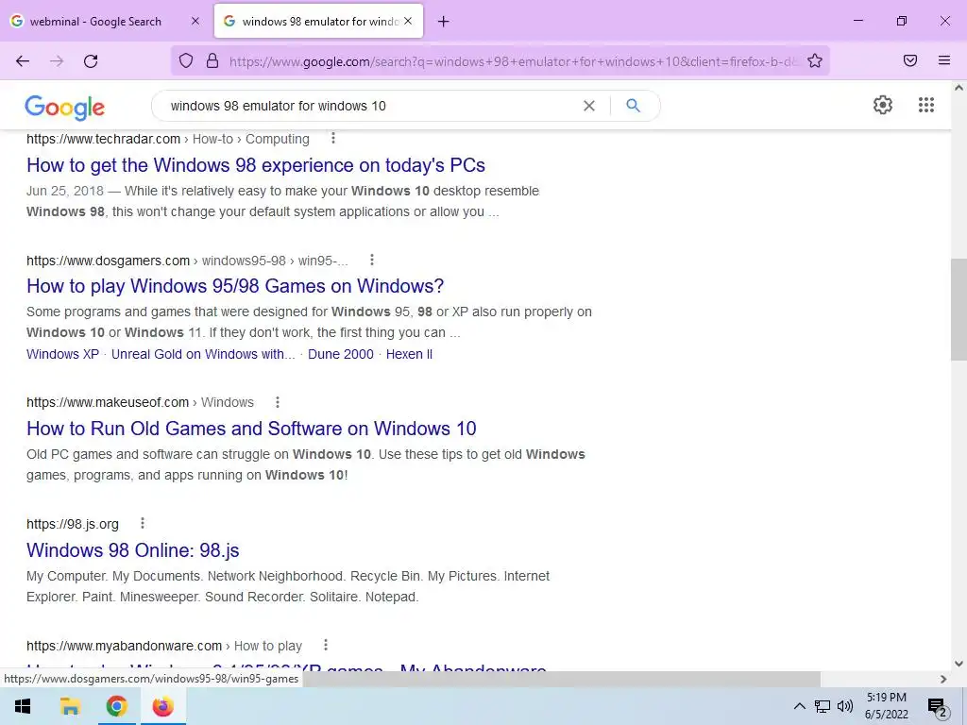Open options for the 98.js.org result
This screenshot has height=725, width=967.
pyautogui.click(x=143, y=523)
